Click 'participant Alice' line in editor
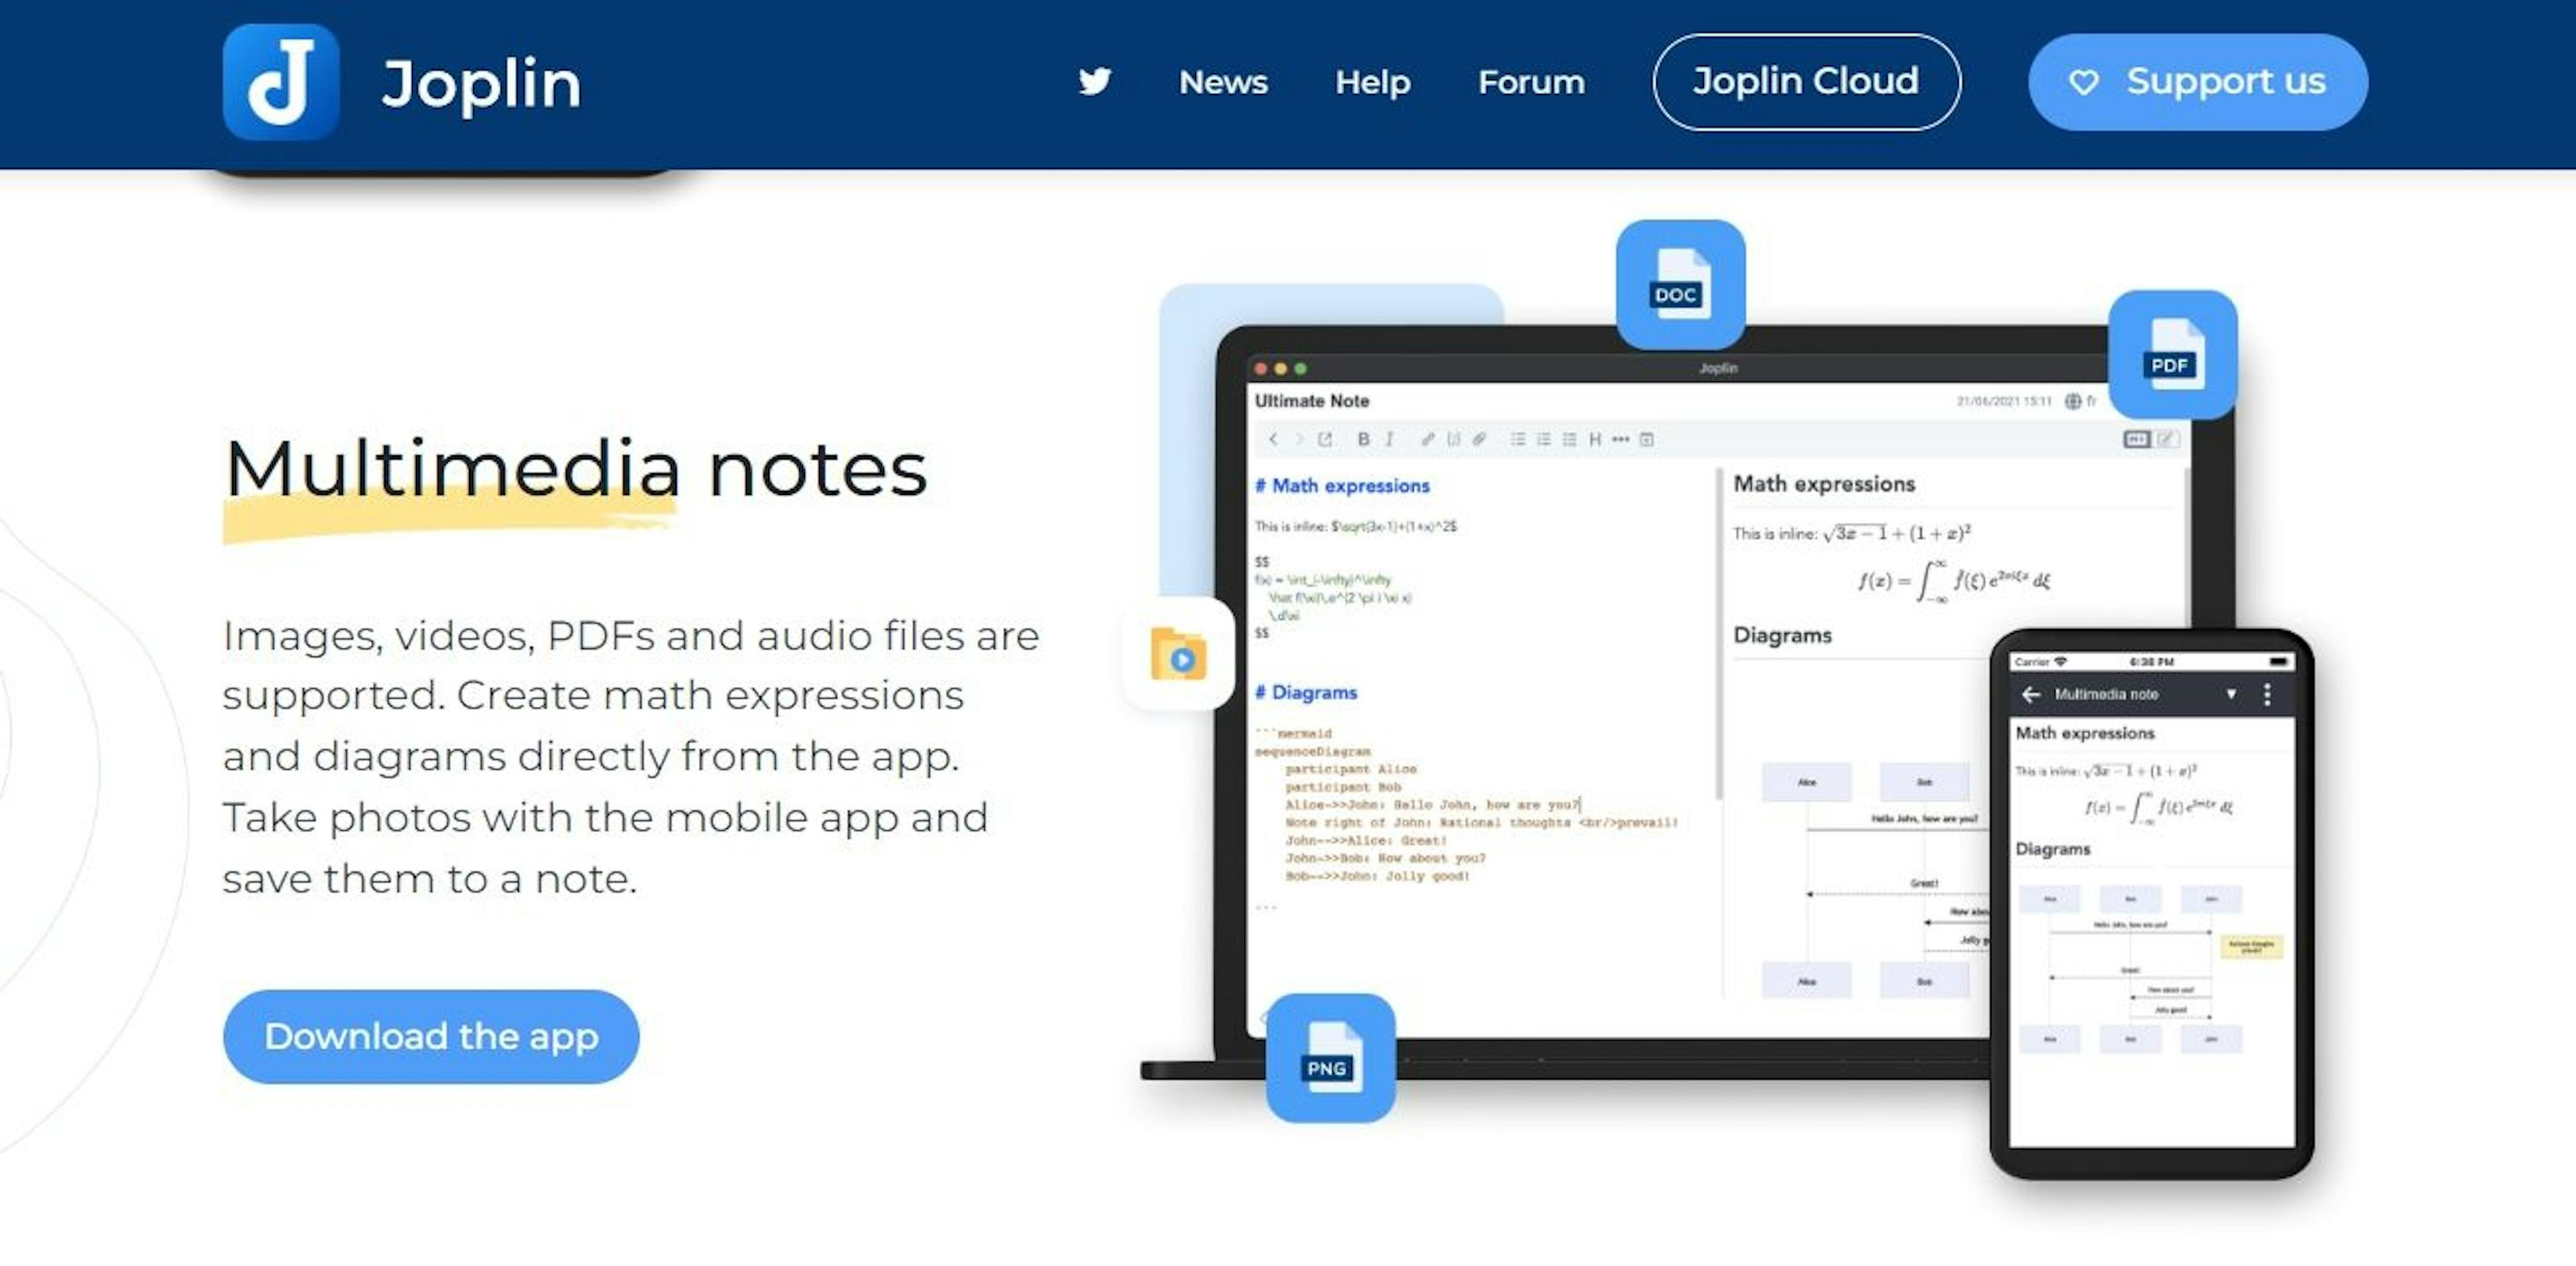Viewport: 2576px width, 1266px height. tap(1350, 769)
